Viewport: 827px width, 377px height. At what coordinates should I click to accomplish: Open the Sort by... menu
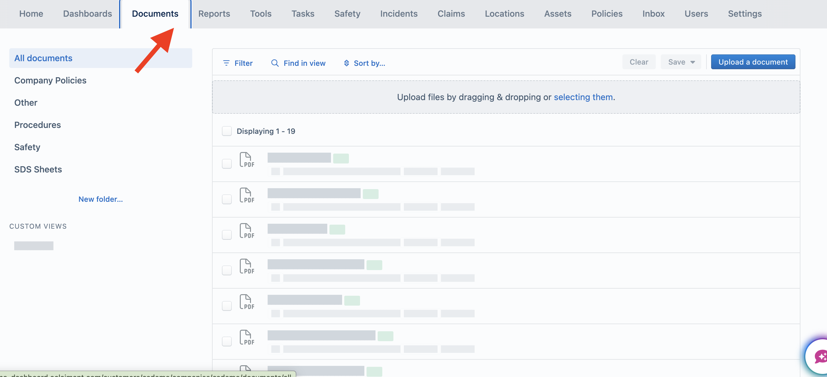364,63
